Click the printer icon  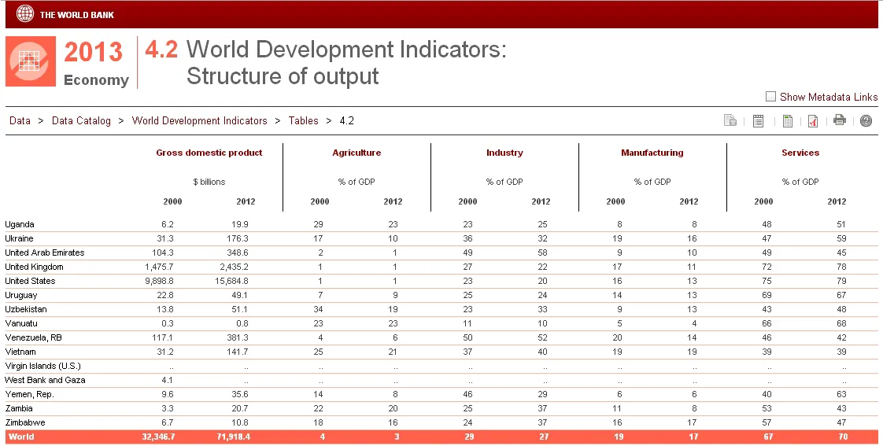840,120
